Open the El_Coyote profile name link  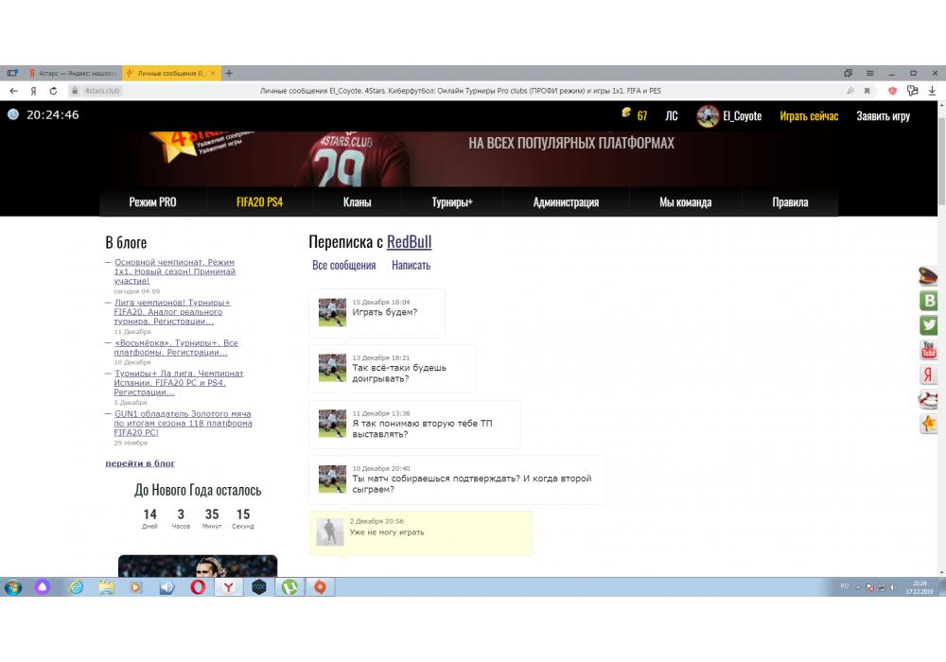point(742,115)
